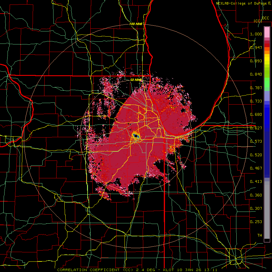Click the 0.680 scale value
The width and height of the screenshot is (272, 272).
[x=256, y=115]
